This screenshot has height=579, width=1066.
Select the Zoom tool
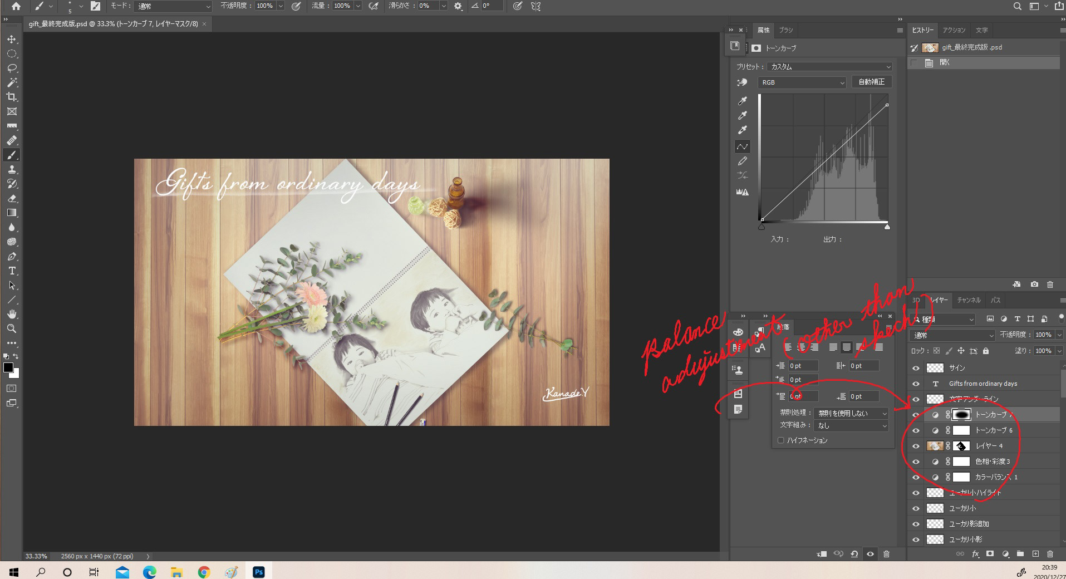click(x=12, y=329)
